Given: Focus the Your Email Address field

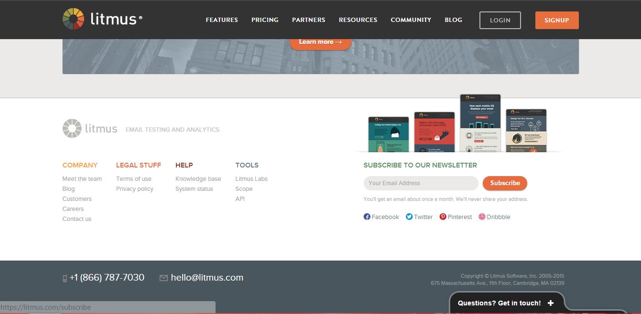Looking at the screenshot, I should pyautogui.click(x=421, y=183).
